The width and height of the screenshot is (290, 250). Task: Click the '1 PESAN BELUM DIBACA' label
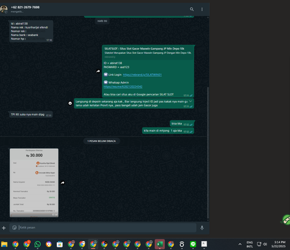[x=101, y=141]
